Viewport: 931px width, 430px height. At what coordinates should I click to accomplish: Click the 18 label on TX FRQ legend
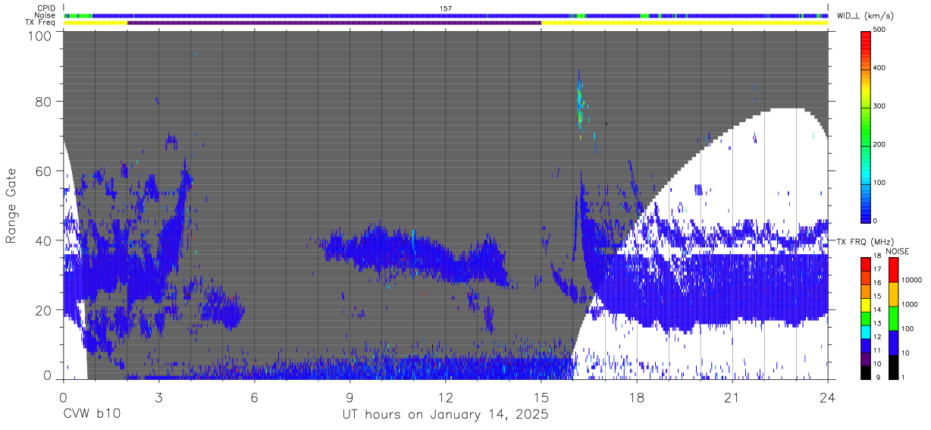877,257
